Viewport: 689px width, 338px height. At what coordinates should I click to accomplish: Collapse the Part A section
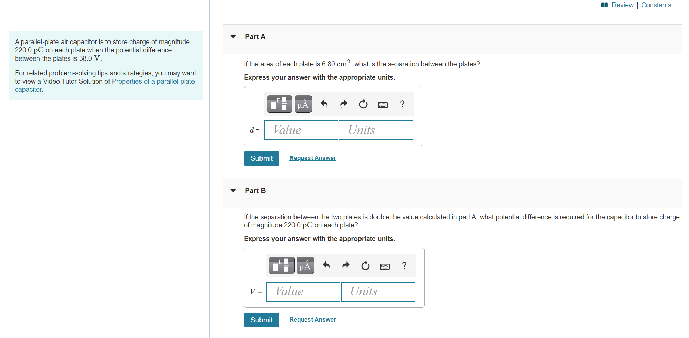pyautogui.click(x=233, y=36)
